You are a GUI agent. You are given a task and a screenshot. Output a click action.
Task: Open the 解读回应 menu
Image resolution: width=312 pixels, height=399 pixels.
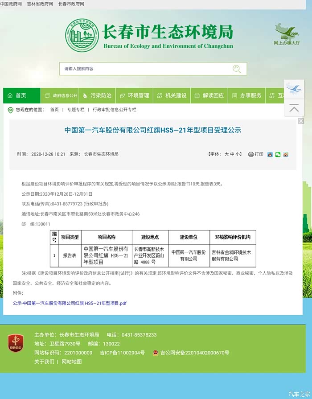[209, 95]
